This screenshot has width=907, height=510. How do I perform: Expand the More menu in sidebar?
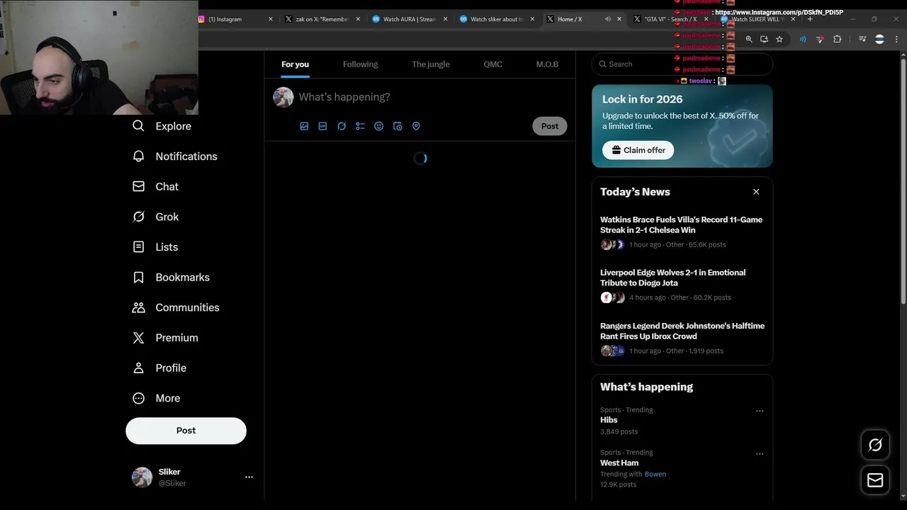click(x=157, y=398)
